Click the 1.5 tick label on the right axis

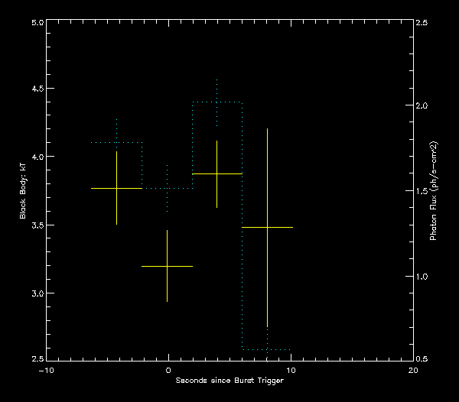(422, 191)
